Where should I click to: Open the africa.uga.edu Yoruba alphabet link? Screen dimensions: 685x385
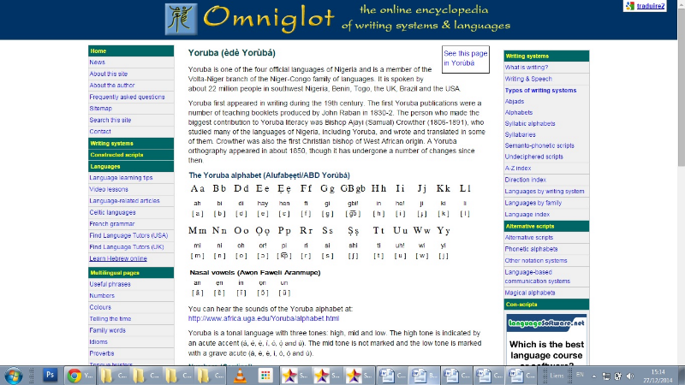[x=264, y=318]
